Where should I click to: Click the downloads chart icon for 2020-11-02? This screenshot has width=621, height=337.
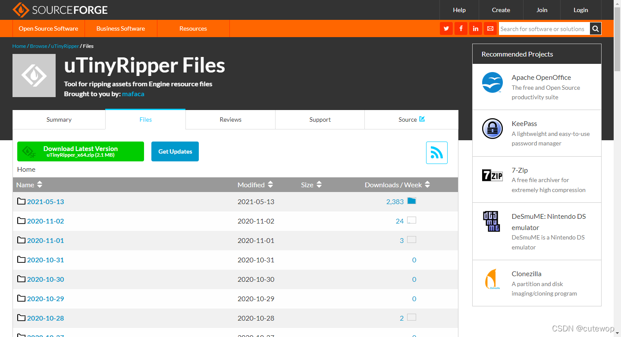[411, 220]
